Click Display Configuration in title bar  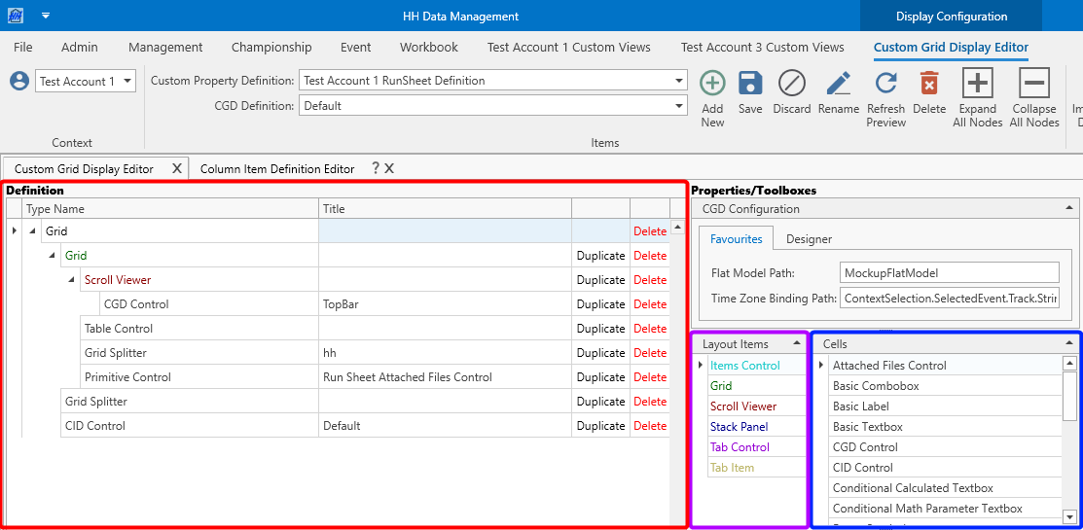951,16
